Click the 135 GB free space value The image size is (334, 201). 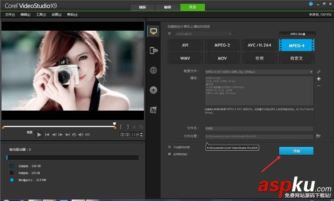tap(36, 173)
